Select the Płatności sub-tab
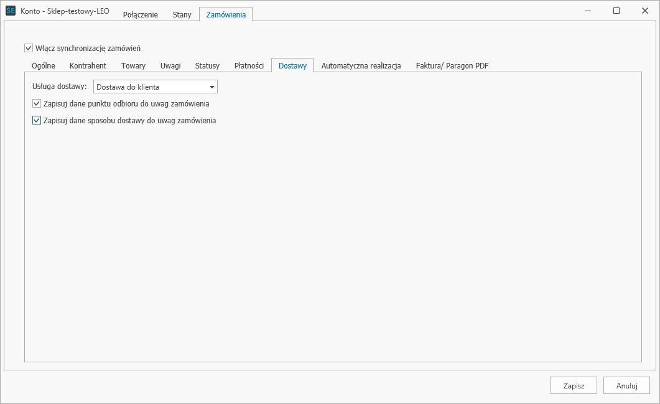This screenshot has height=404, width=660. (x=249, y=66)
